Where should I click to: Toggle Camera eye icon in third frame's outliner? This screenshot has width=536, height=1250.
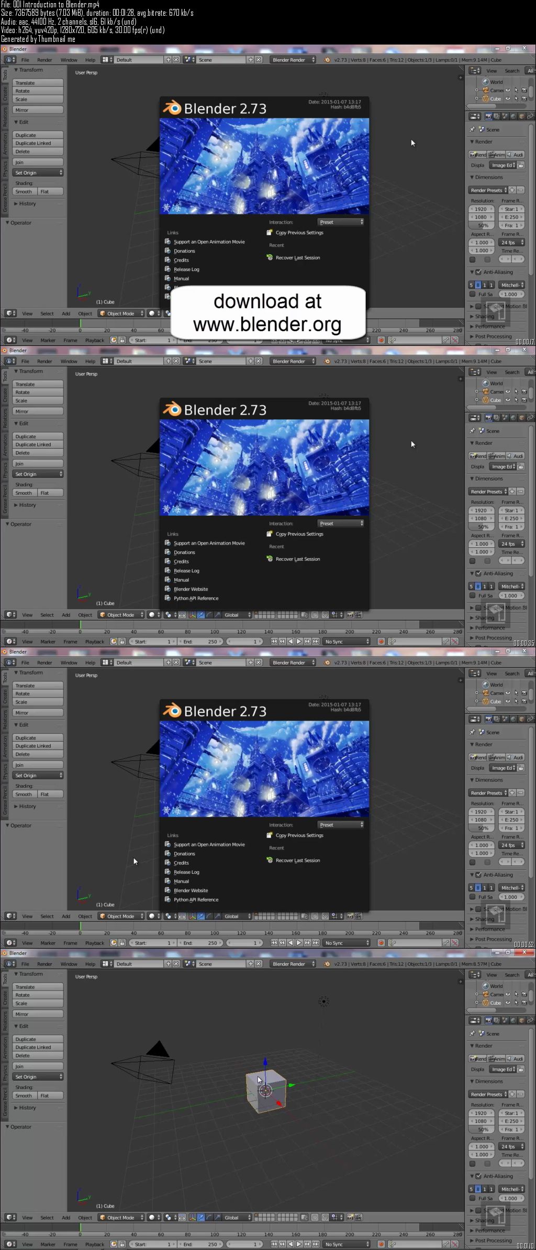point(508,693)
